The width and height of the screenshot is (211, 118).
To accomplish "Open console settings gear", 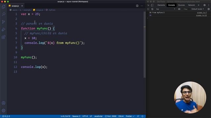I will click(x=209, y=9).
